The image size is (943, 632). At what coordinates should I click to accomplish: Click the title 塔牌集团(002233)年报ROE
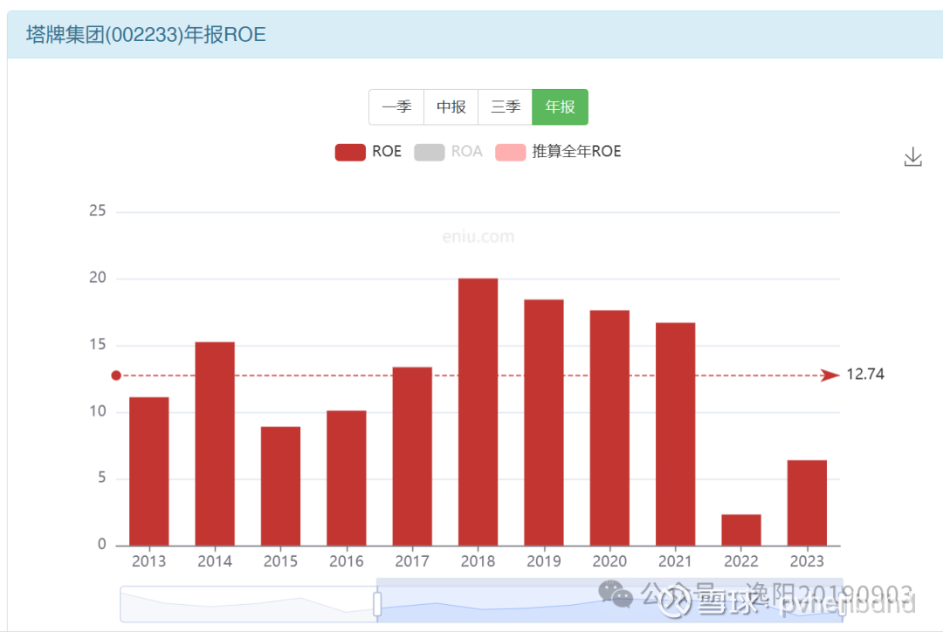pos(146,35)
